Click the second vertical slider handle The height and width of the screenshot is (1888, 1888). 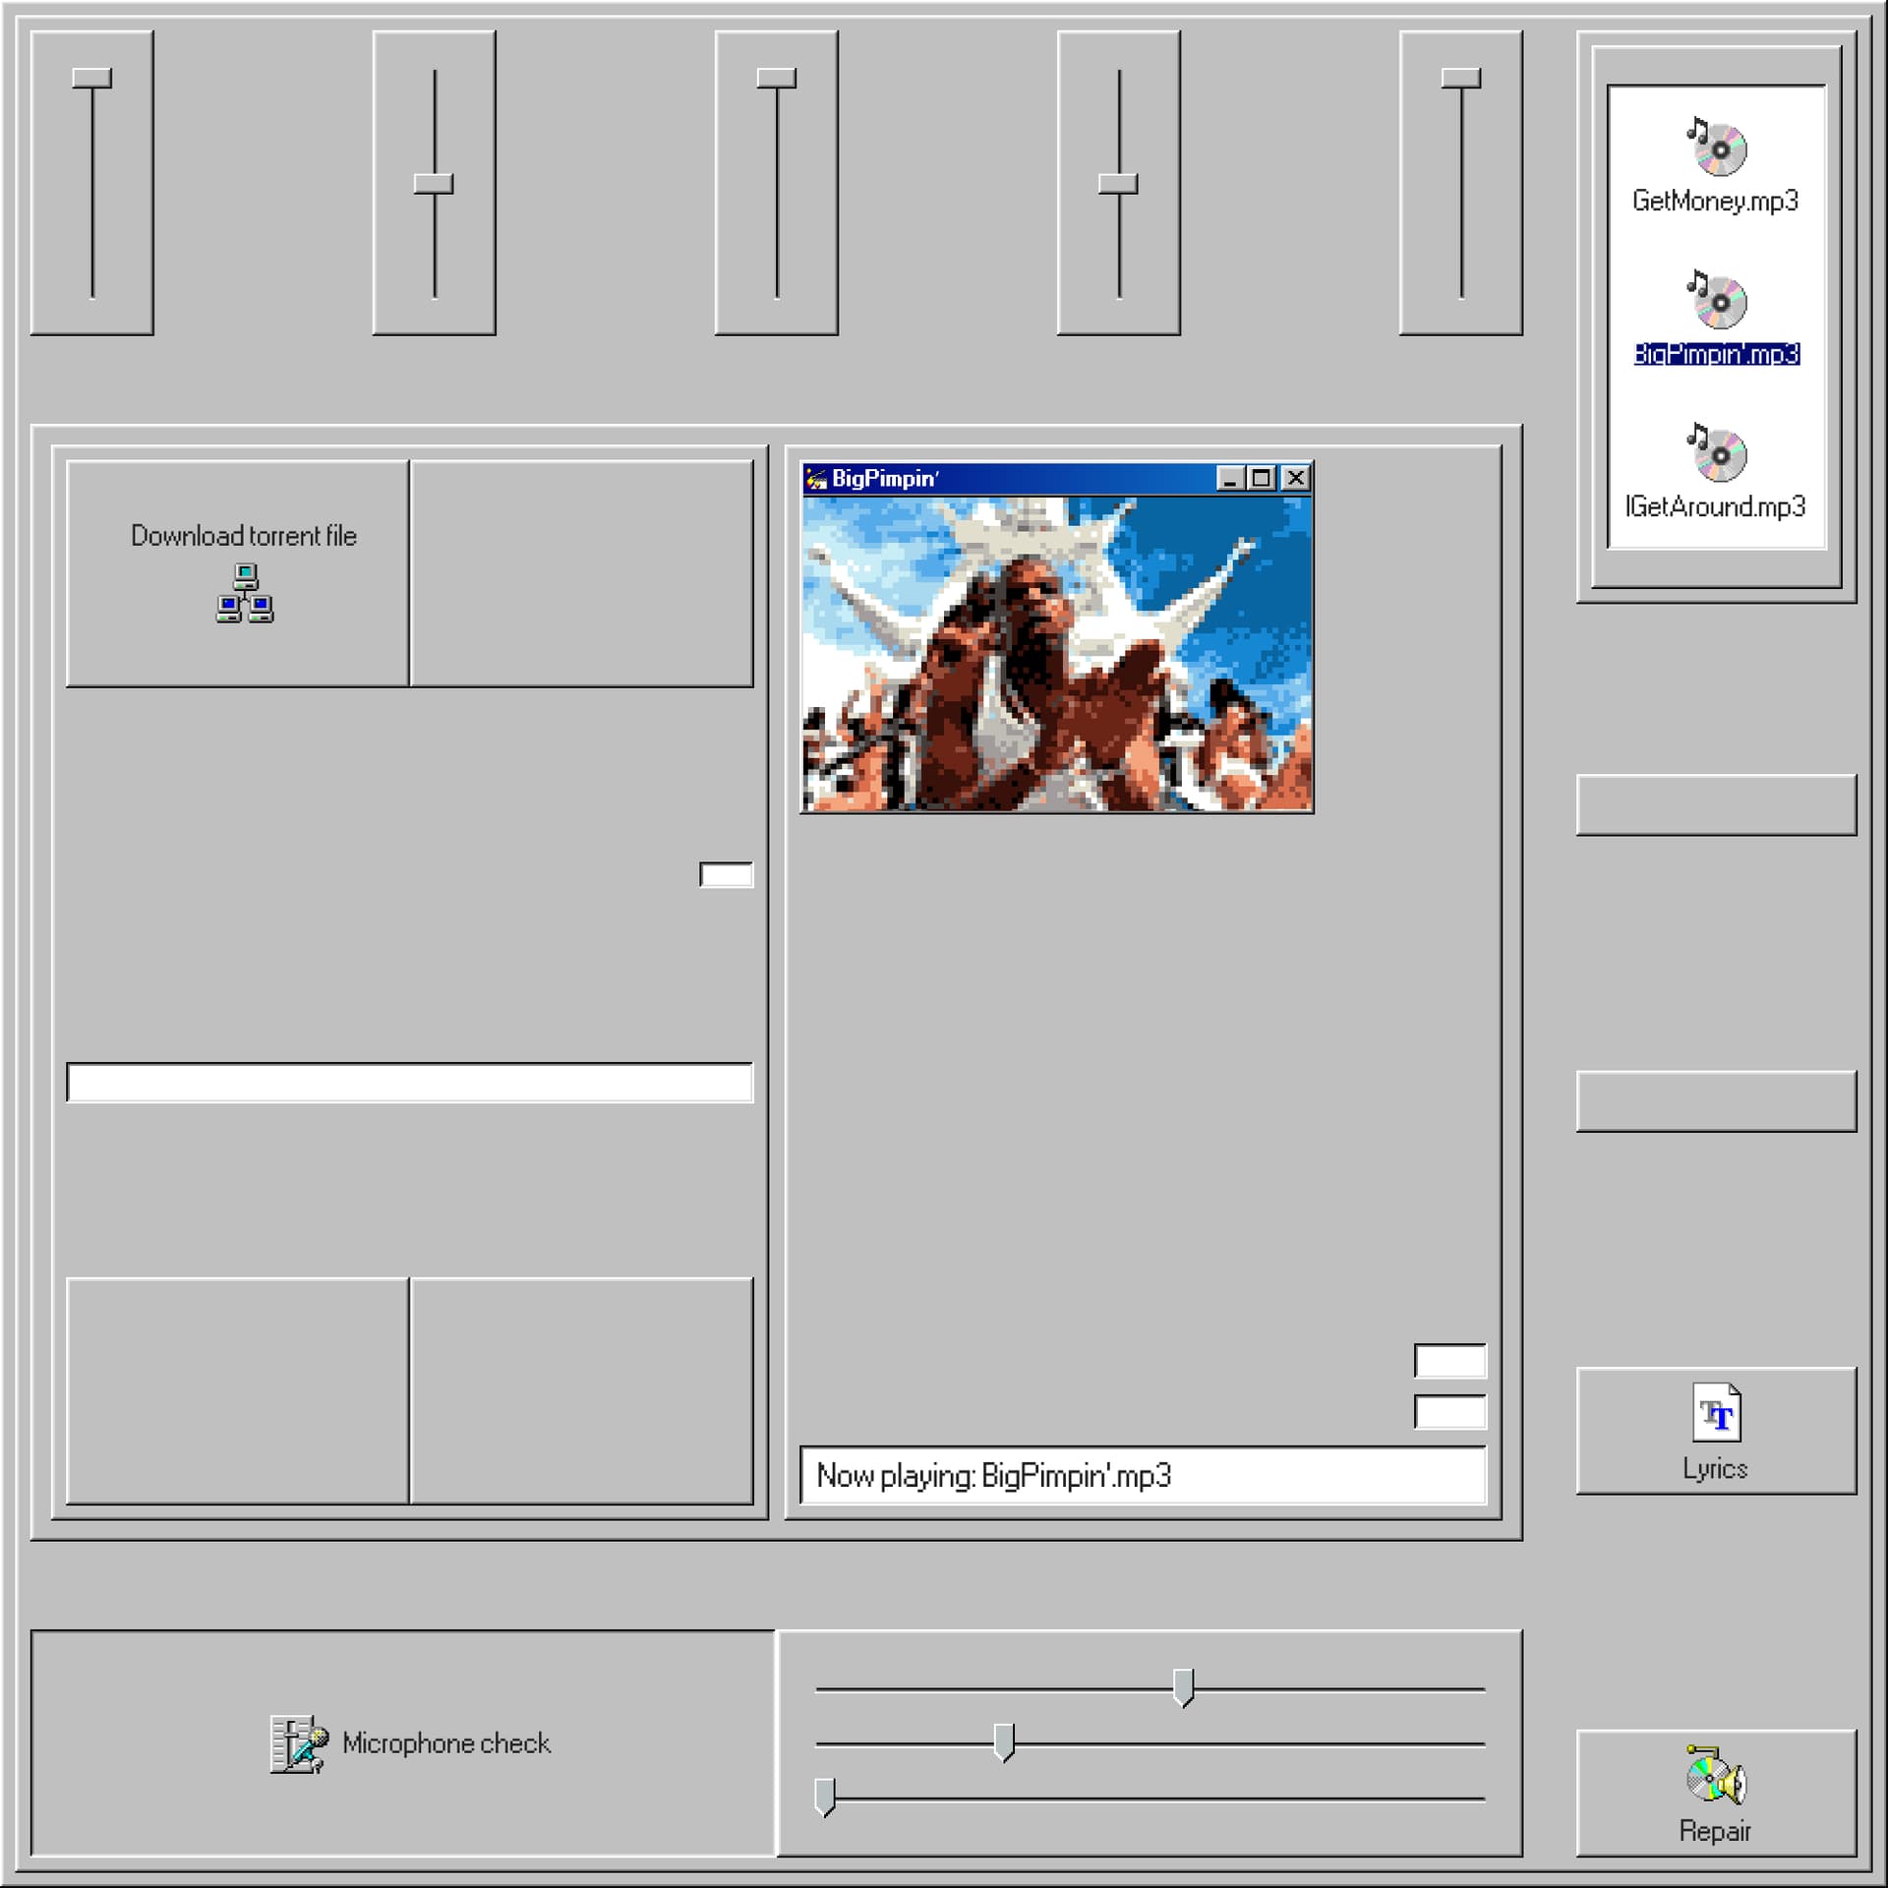click(434, 184)
